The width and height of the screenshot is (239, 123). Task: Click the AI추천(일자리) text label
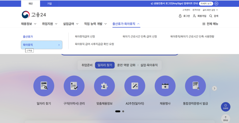pyautogui.click(x=135, y=104)
